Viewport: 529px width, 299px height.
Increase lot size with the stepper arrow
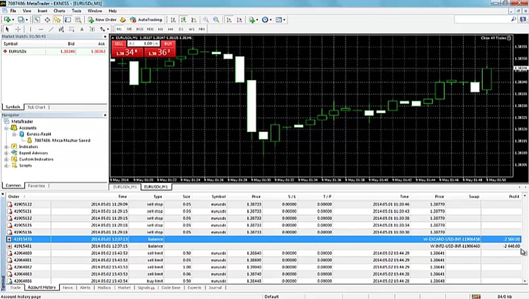pyautogui.click(x=156, y=43)
